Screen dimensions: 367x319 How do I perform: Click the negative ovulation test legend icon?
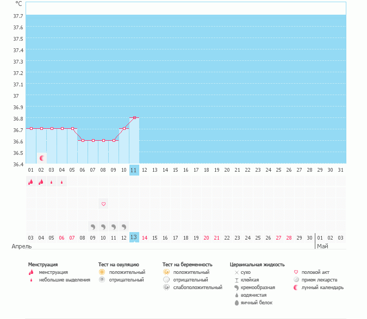pos(102,279)
